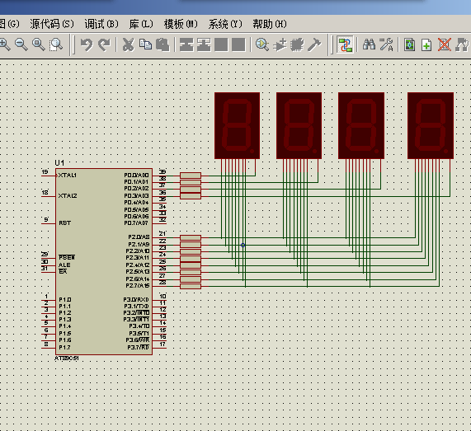Pick parts from the library
The image size is (471, 431).
coord(262,45)
